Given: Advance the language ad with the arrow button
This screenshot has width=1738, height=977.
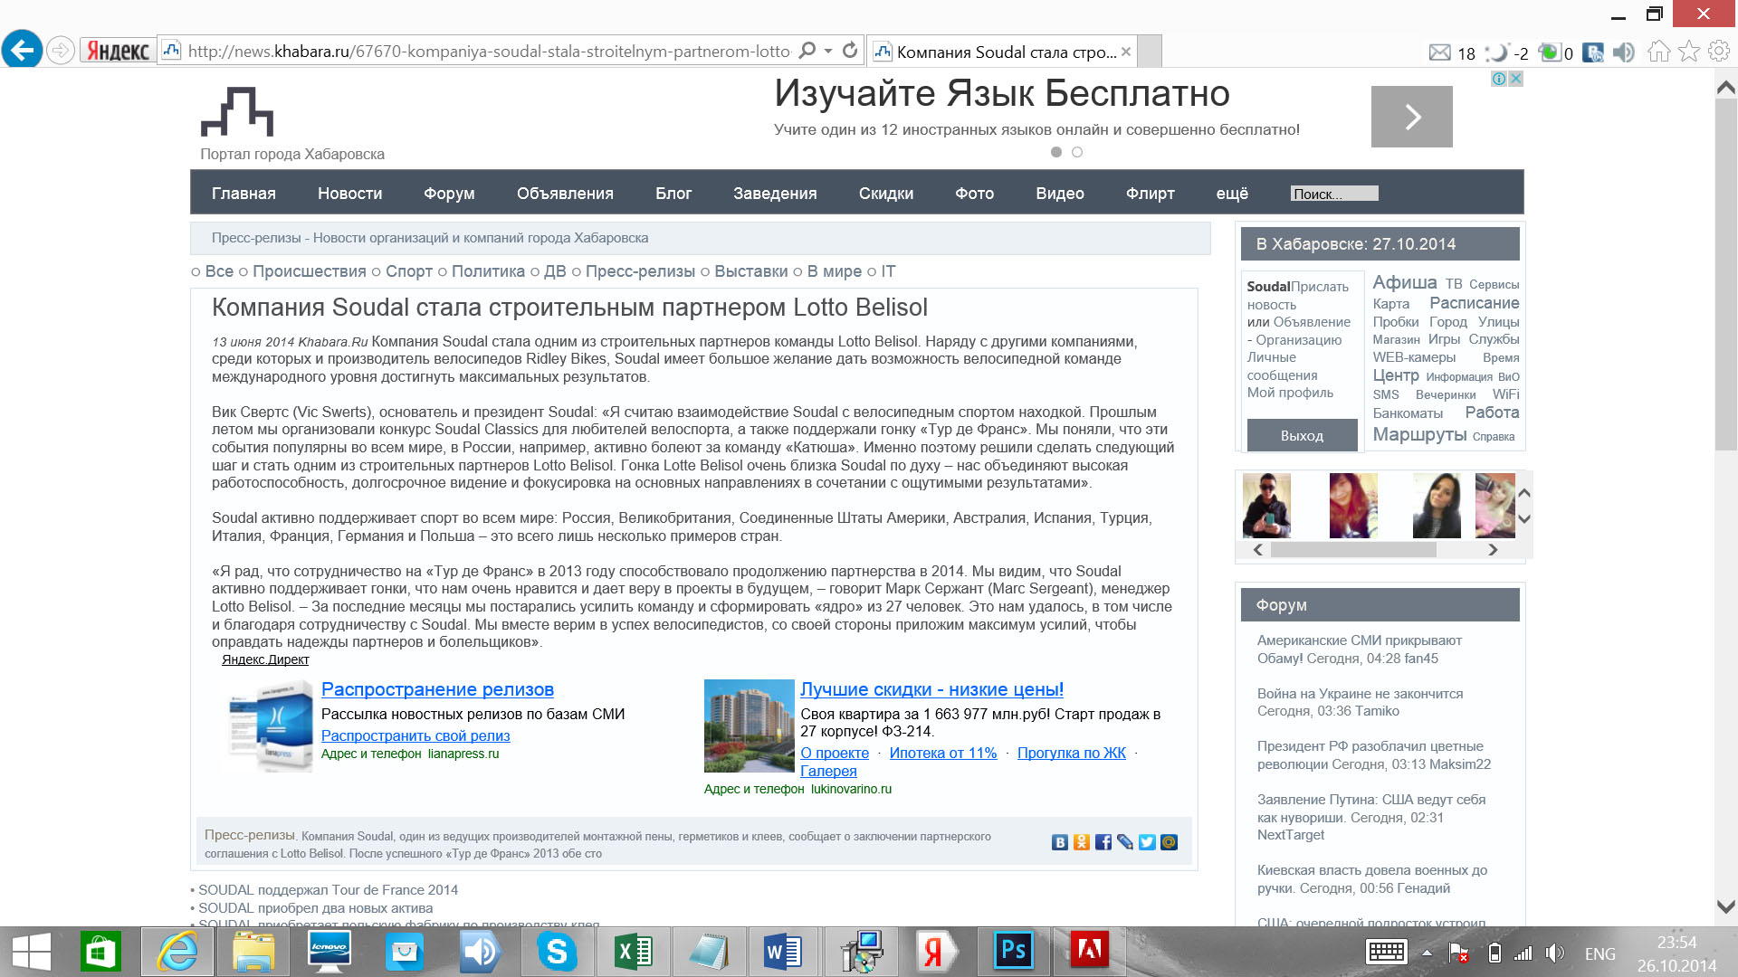Looking at the screenshot, I should (1412, 117).
